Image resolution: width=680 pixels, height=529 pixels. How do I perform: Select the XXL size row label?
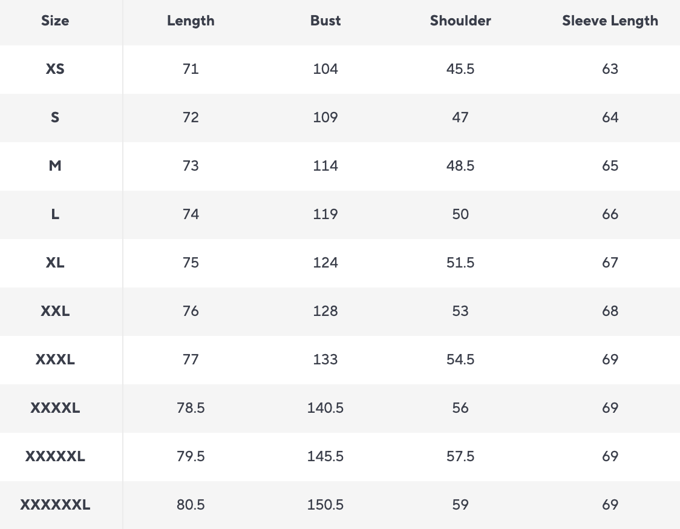pyautogui.click(x=55, y=311)
